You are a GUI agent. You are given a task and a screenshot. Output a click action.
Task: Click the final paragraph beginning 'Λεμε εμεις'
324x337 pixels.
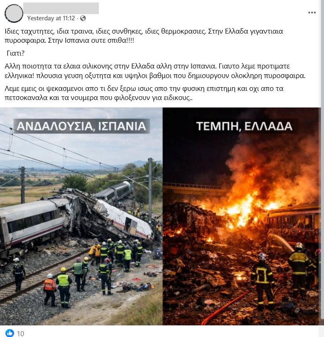click(x=144, y=93)
